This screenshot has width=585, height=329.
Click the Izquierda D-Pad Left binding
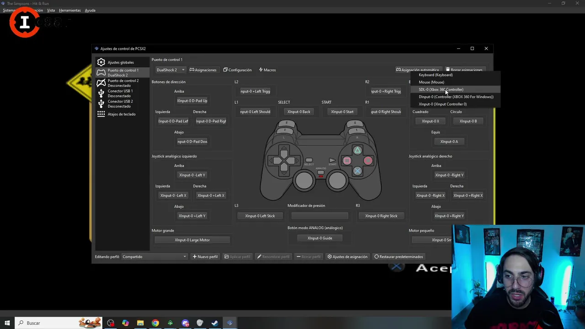coord(173,121)
